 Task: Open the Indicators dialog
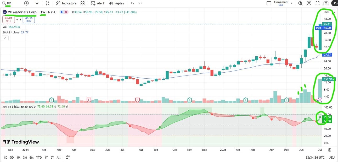(x=66, y=3)
